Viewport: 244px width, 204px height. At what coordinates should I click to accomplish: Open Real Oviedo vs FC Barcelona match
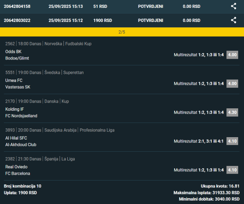tap(18, 170)
